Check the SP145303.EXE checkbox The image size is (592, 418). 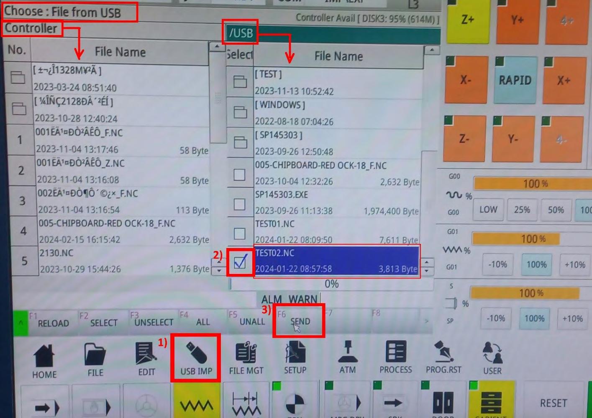click(239, 204)
